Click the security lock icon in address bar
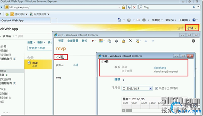Image resolution: width=203 pixels, height=116 pixels. coord(123,7)
